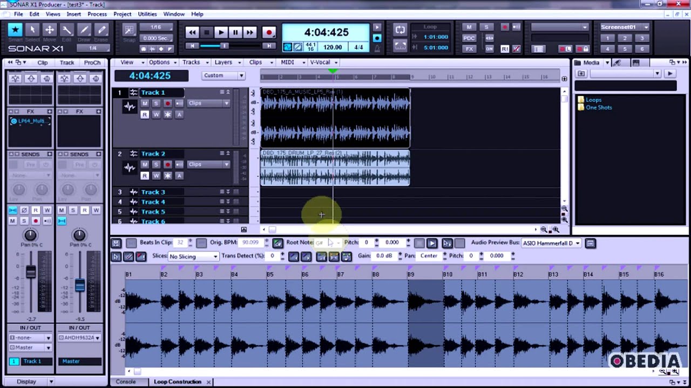
Task: Click the loop preview play icon
Action: tap(432, 243)
